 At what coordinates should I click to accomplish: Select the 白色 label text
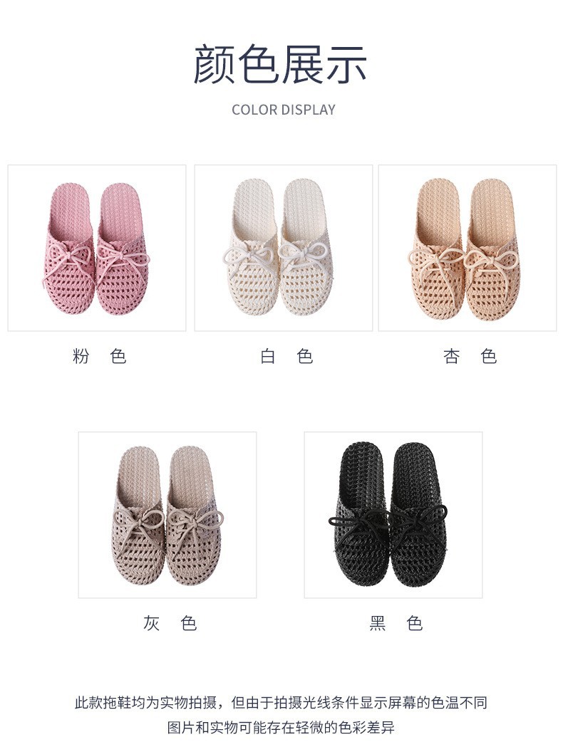click(x=286, y=356)
